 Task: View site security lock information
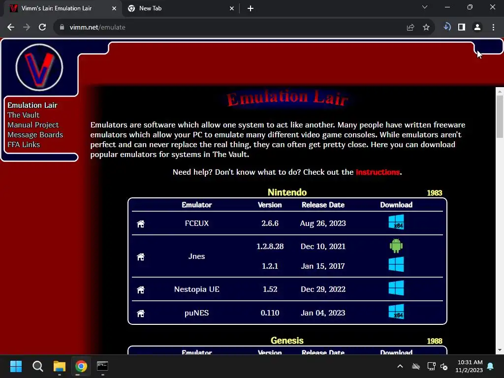coord(62,28)
